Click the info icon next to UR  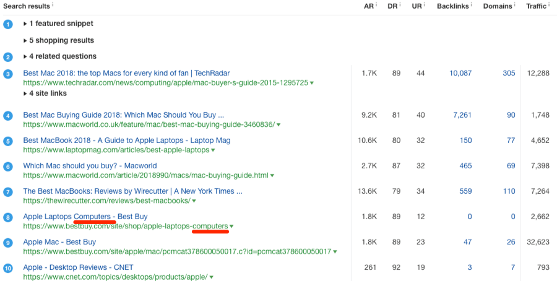click(424, 4)
